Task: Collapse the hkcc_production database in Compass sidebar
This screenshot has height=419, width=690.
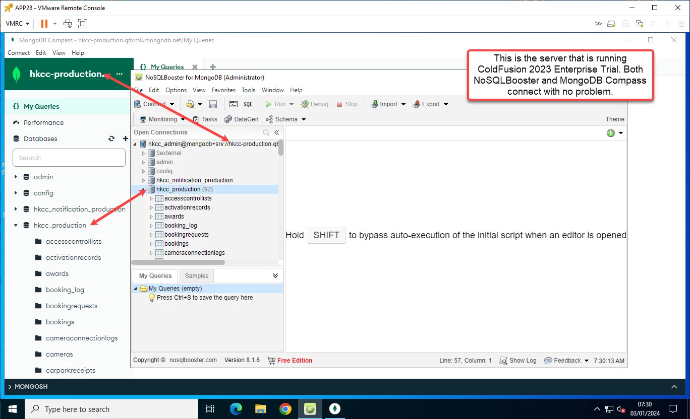Action: 16,225
